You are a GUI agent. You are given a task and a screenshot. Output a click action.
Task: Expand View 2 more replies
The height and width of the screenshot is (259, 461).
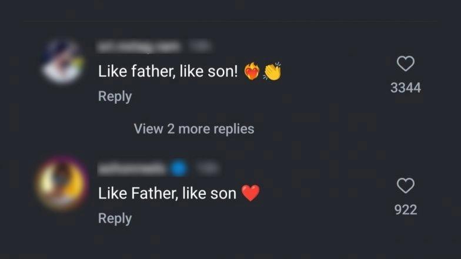click(x=194, y=129)
